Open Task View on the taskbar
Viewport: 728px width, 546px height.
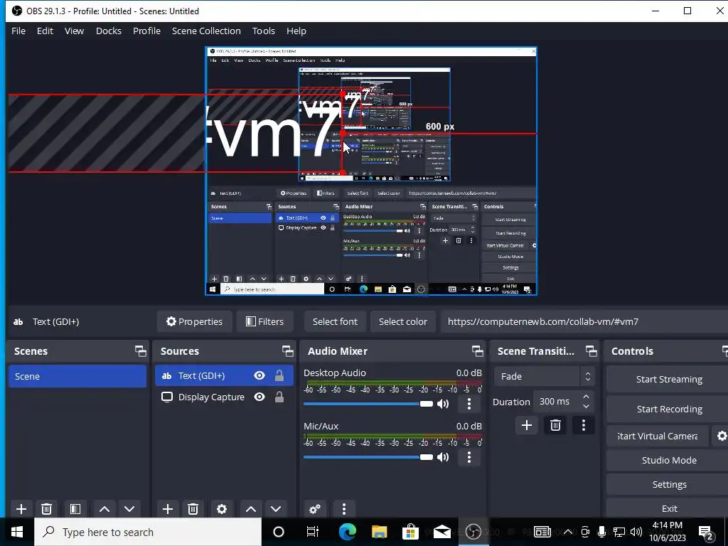pyautogui.click(x=313, y=532)
